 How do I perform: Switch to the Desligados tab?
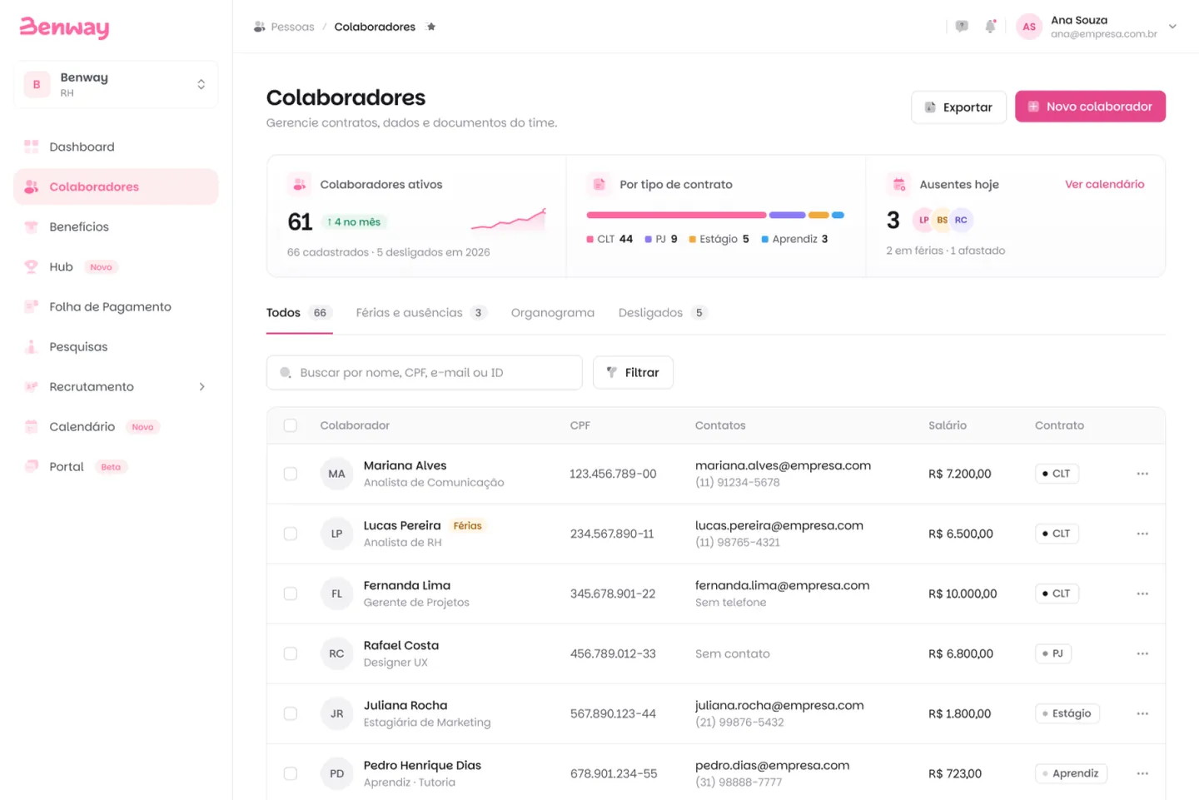(663, 313)
